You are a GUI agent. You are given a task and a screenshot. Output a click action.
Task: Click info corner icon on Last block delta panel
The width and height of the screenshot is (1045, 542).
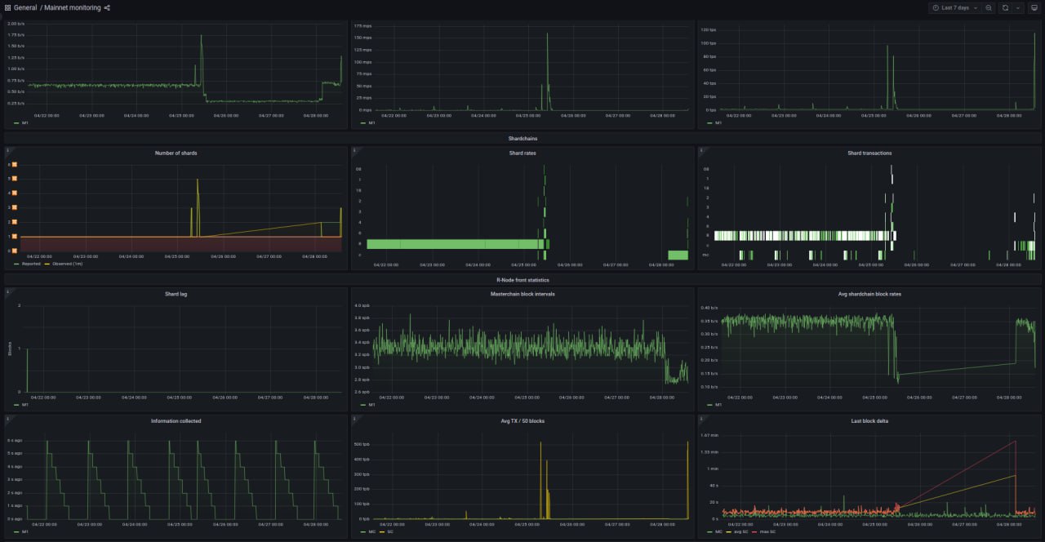(701, 418)
